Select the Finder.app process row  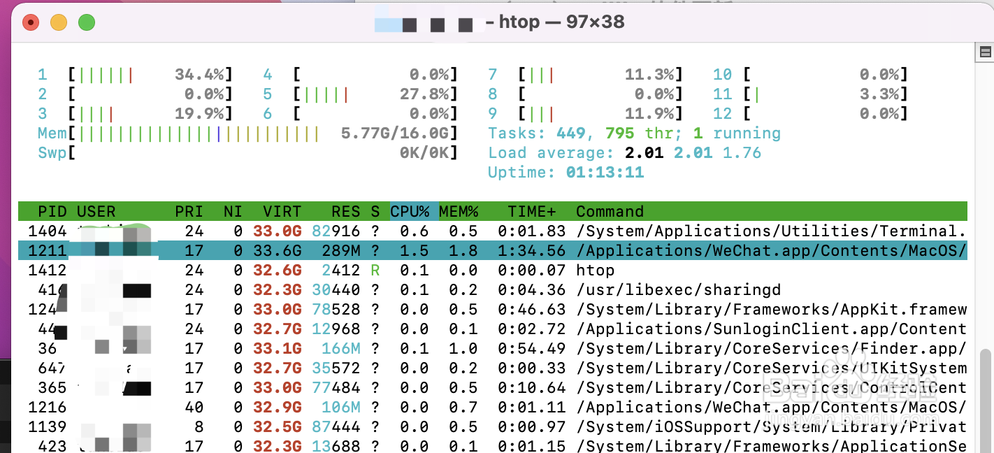[493, 348]
